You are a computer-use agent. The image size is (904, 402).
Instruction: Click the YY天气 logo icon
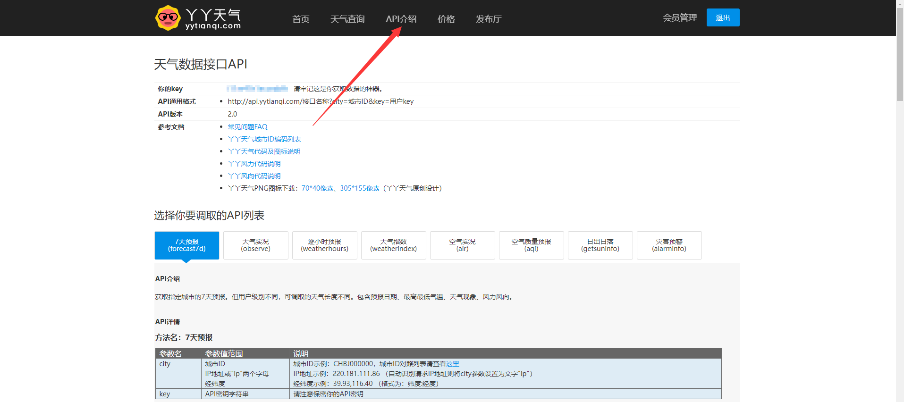click(168, 18)
